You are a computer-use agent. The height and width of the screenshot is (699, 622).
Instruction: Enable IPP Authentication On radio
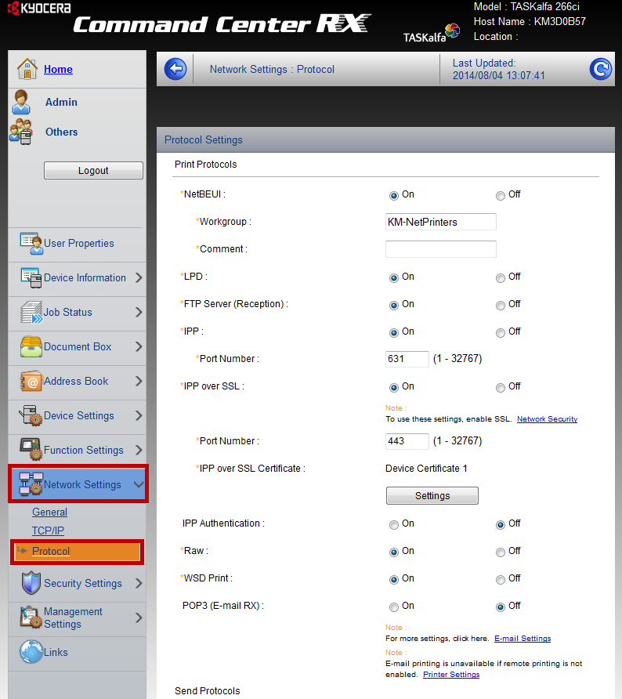click(x=394, y=525)
